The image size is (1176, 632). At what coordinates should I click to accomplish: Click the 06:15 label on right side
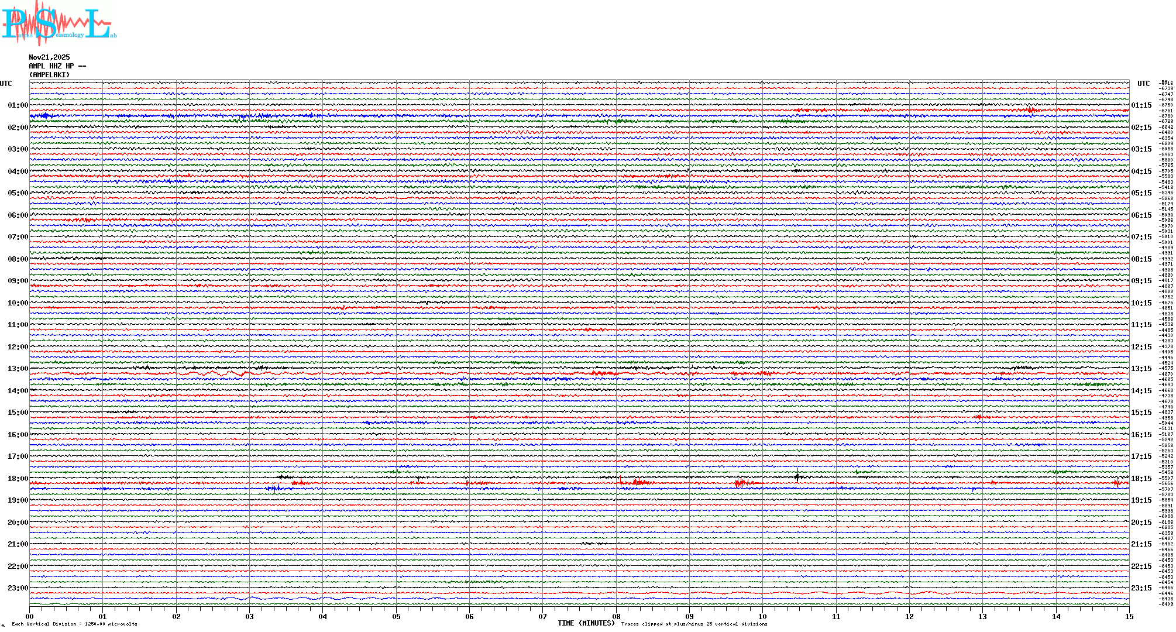tap(1141, 215)
